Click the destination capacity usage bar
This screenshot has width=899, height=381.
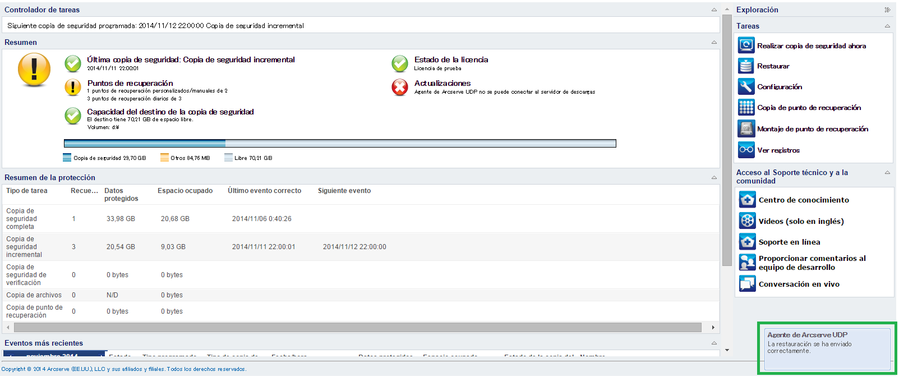(x=340, y=144)
